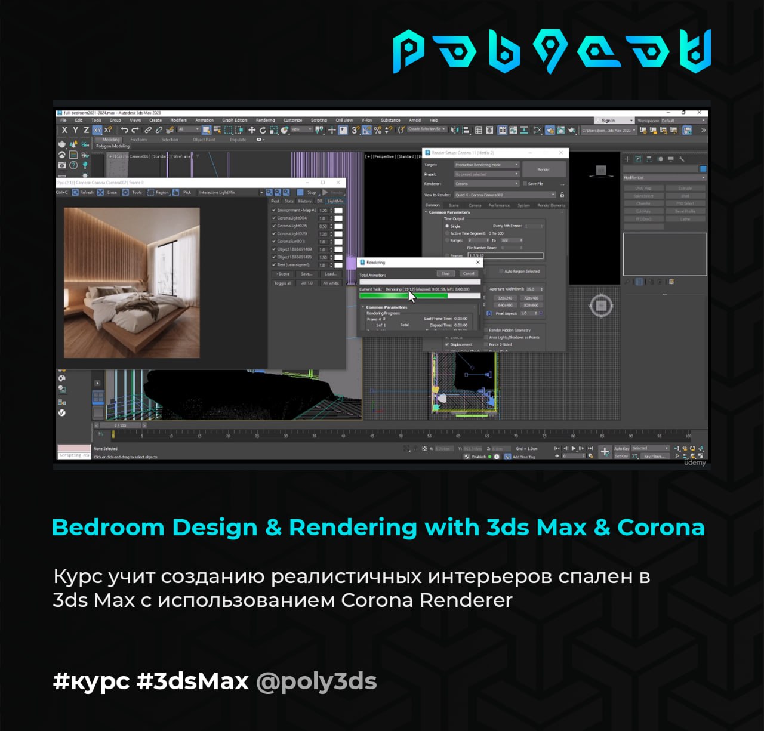This screenshot has width=764, height=731.
Task: Toggle the Percent Snap icon
Action: tap(378, 130)
